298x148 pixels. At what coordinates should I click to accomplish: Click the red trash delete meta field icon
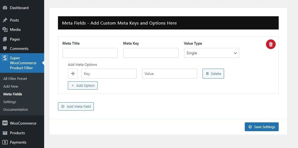[271, 44]
